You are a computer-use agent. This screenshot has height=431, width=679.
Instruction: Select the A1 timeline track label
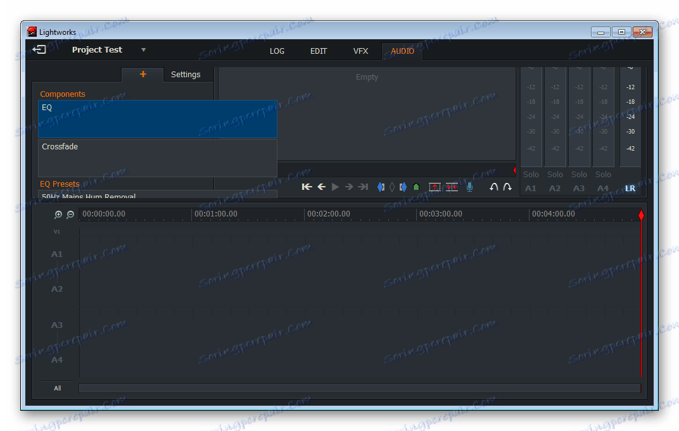pyautogui.click(x=57, y=254)
